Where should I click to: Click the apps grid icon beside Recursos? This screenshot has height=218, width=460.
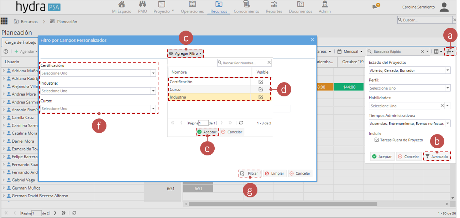pyautogui.click(x=4, y=21)
